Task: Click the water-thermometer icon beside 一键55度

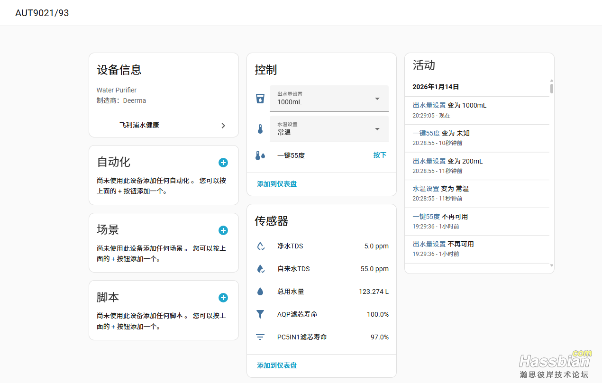Action: 260,155
